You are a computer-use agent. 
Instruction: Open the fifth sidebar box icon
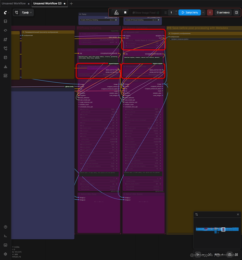tap(5, 57)
